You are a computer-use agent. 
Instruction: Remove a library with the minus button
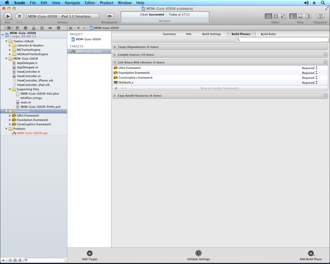[x=122, y=88]
